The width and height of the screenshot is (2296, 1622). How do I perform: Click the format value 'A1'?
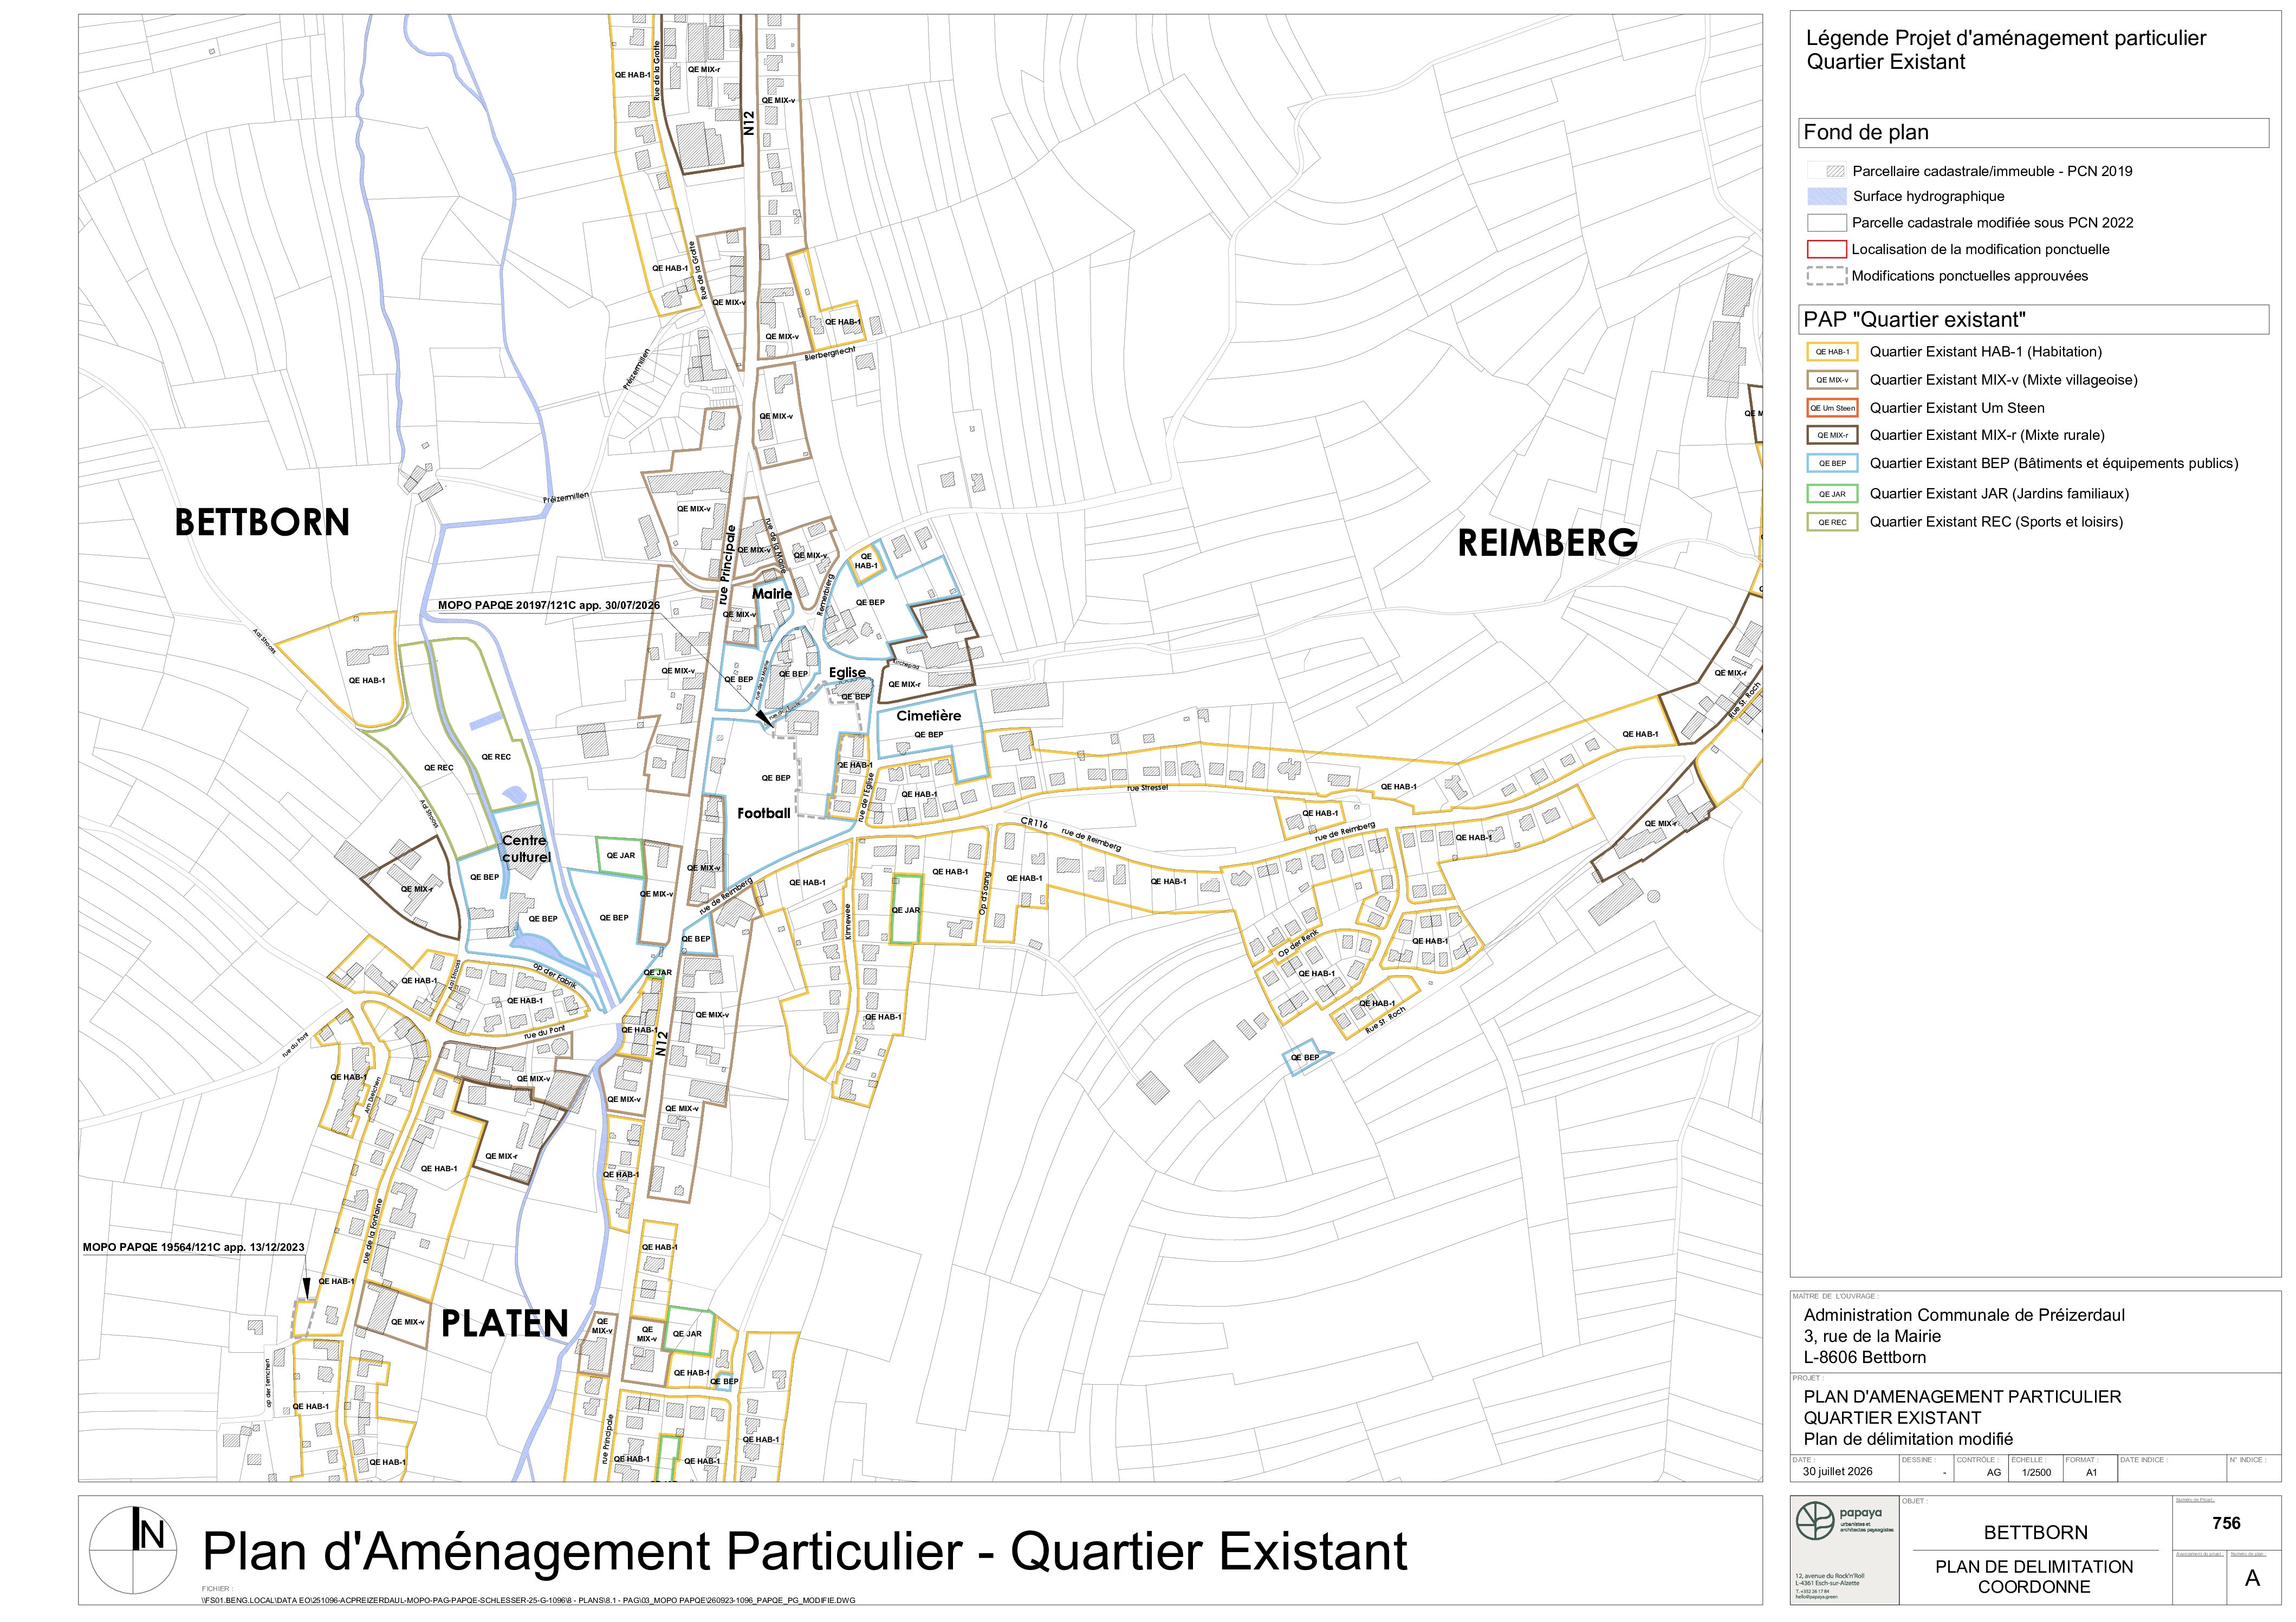pyautogui.click(x=2092, y=1473)
